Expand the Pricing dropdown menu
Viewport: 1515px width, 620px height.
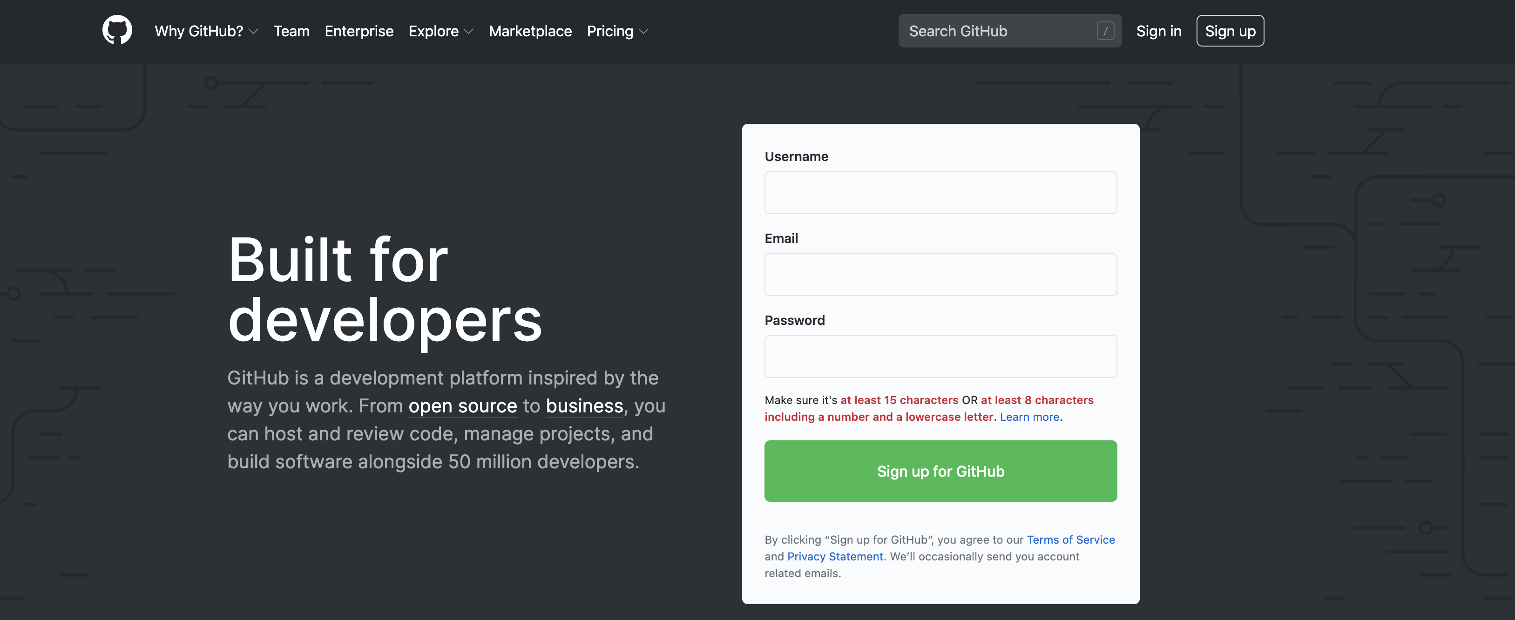(617, 31)
